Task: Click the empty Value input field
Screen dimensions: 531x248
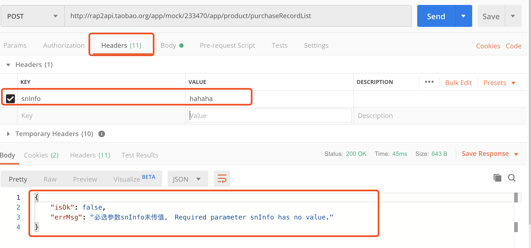Action: pyautogui.click(x=269, y=116)
